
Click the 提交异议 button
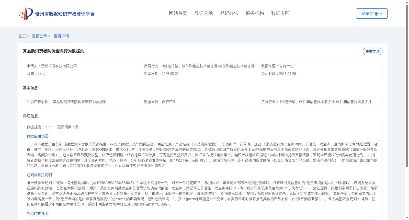pyautogui.click(x=372, y=51)
